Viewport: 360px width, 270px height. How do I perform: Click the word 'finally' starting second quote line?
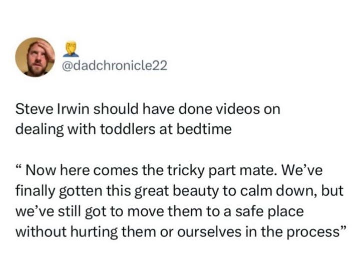click(36, 191)
